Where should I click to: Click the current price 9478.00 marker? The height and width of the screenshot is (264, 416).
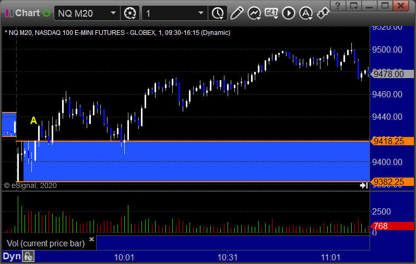pyautogui.click(x=392, y=74)
